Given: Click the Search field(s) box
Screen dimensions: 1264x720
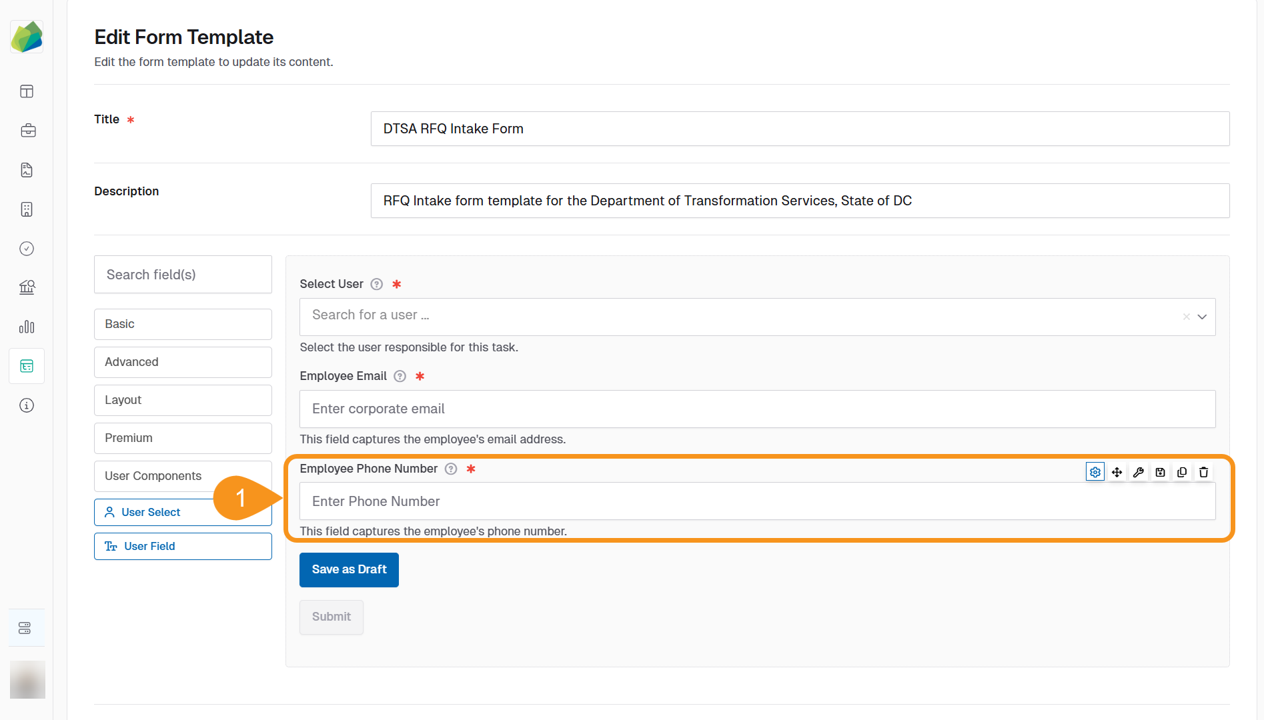Looking at the screenshot, I should 182,274.
